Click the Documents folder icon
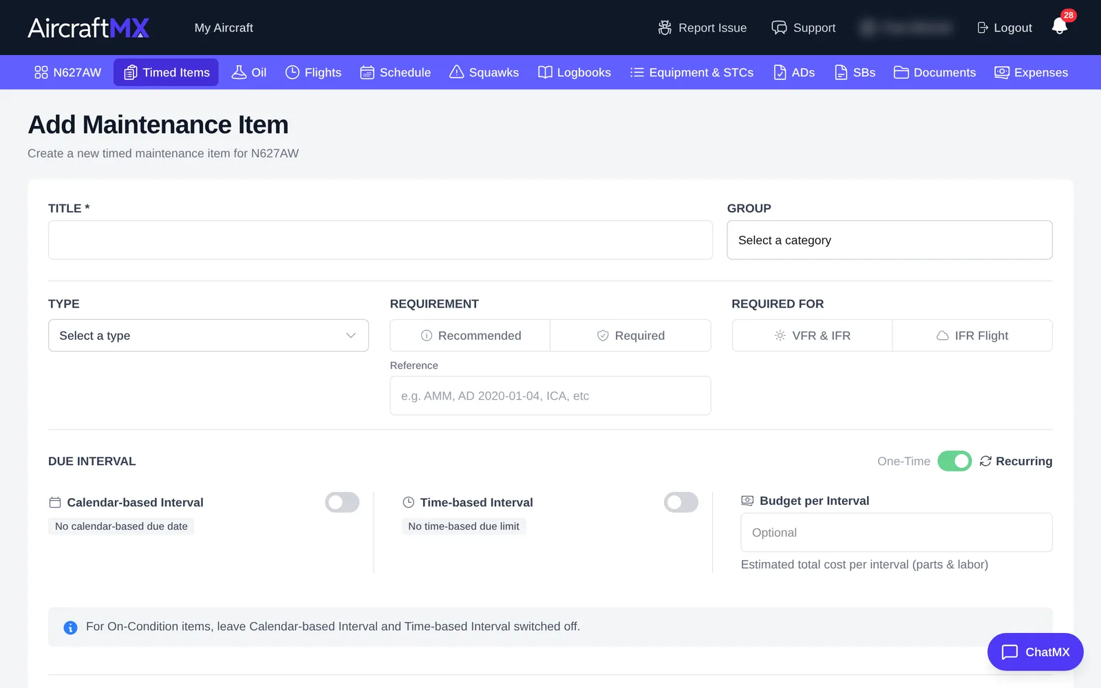 901,72
